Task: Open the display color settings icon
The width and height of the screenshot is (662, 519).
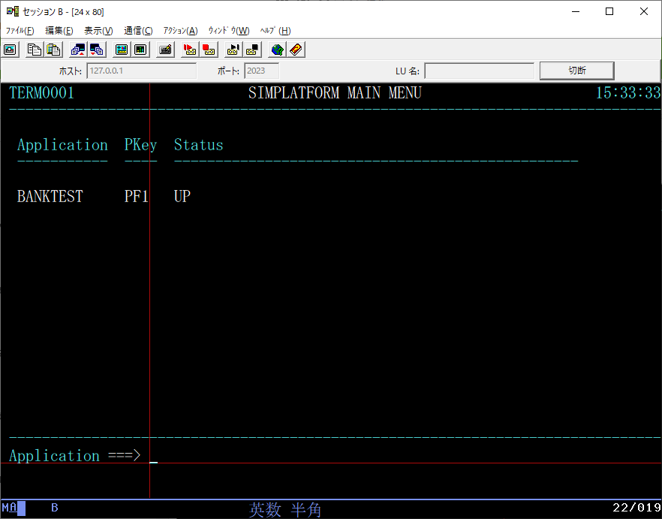Action: [122, 50]
